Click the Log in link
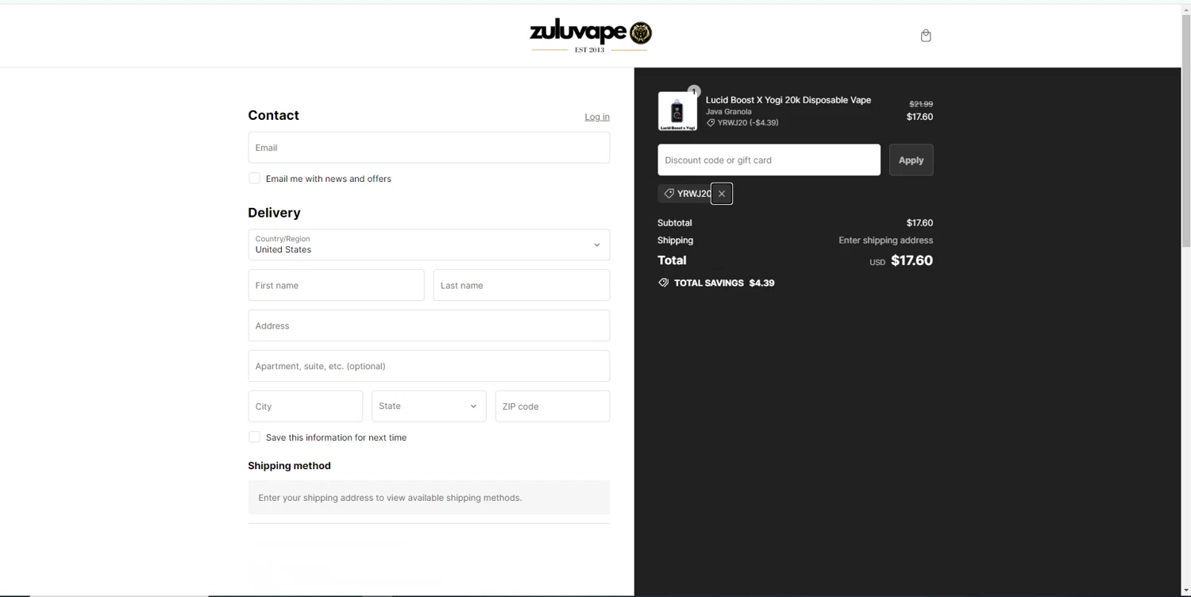The height and width of the screenshot is (597, 1191). coord(597,117)
